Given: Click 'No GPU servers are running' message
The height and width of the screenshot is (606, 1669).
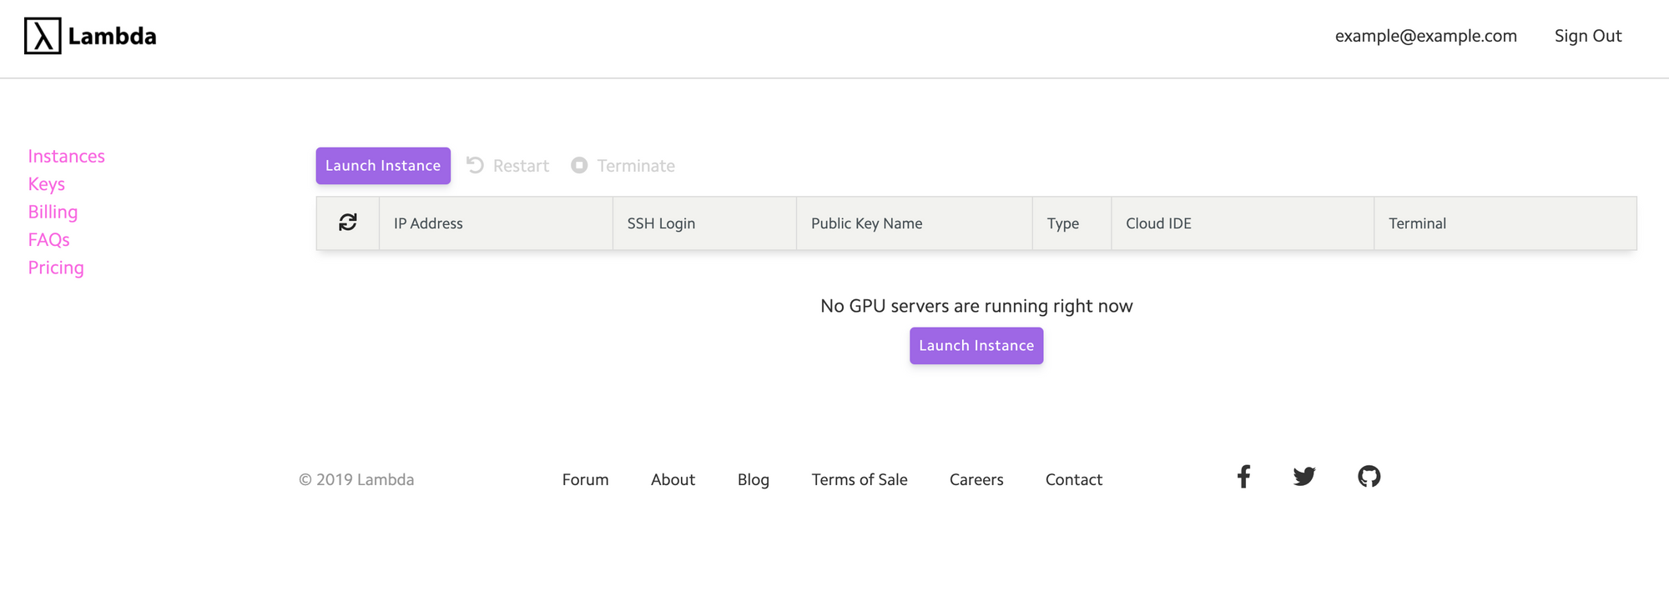Looking at the screenshot, I should coord(976,306).
